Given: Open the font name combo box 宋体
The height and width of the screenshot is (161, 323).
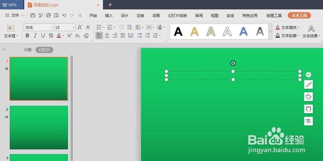Looking at the screenshot, I should tap(39, 27).
